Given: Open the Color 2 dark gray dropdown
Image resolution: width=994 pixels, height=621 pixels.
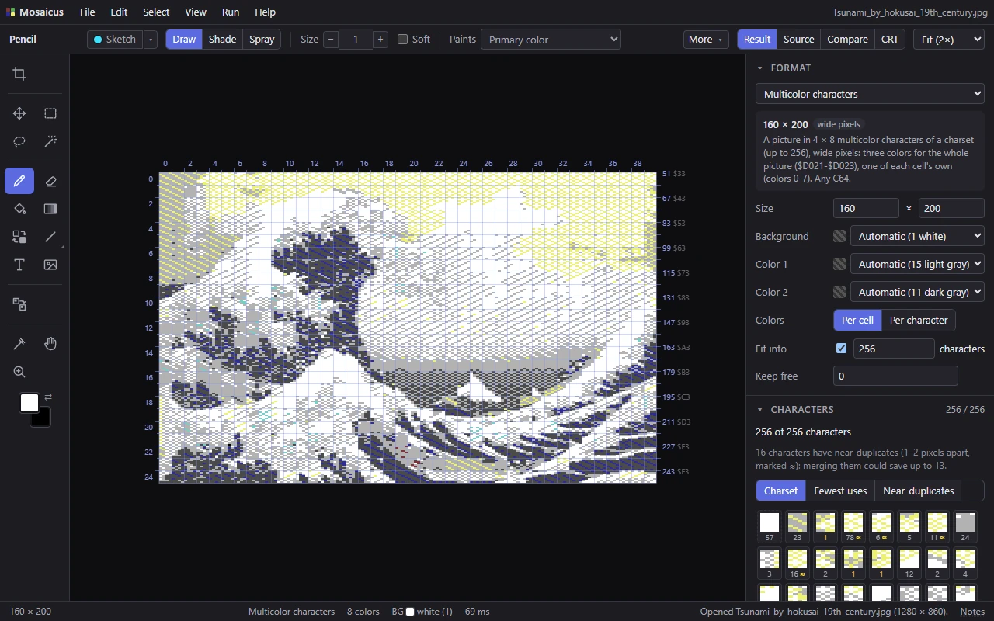Looking at the screenshot, I should click(917, 292).
